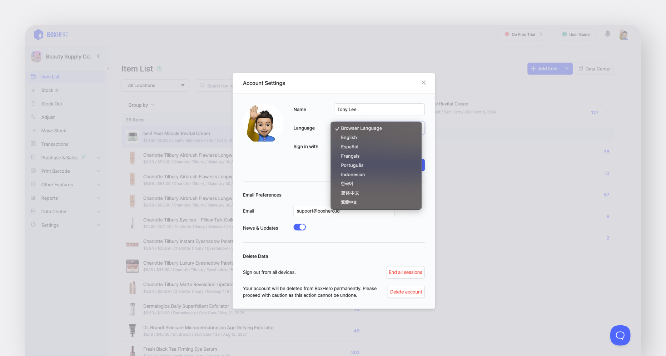Click the End all sessions button
The image size is (666, 356).
[x=405, y=273]
